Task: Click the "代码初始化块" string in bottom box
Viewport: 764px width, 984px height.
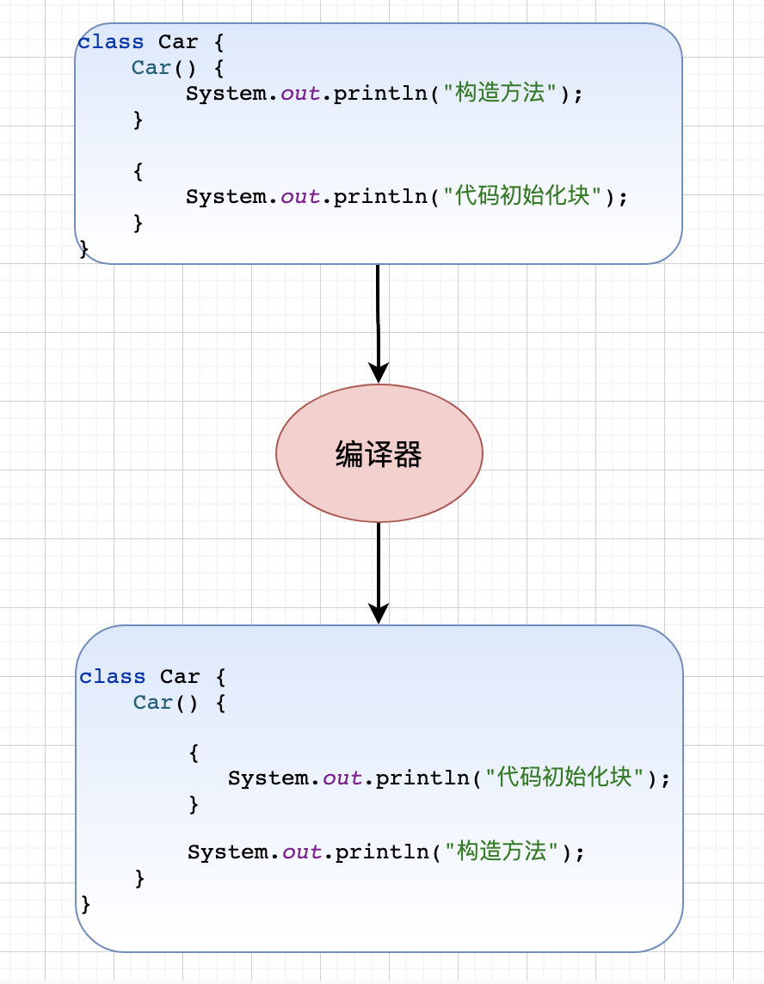Action: pyautogui.click(x=565, y=778)
